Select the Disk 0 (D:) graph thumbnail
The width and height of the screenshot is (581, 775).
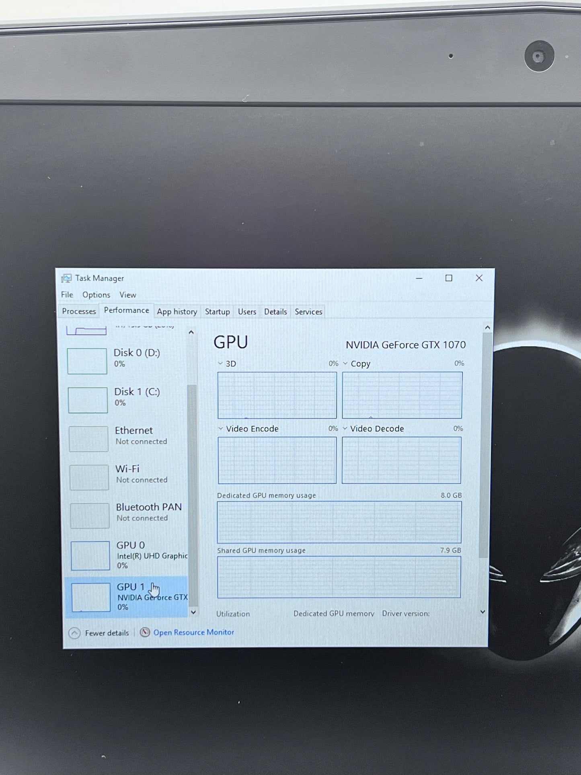(87, 361)
